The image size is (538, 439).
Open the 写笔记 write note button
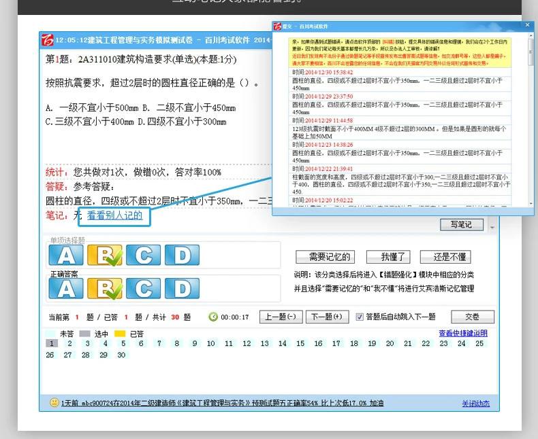[462, 225]
